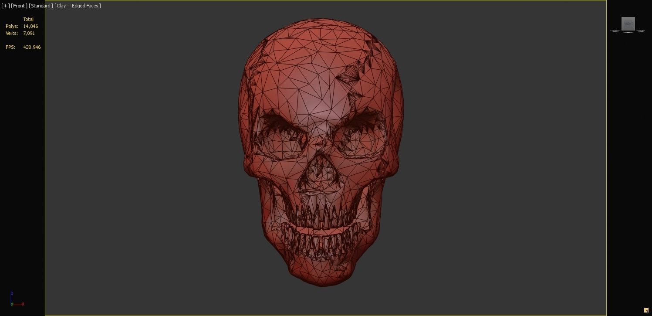This screenshot has width=652, height=316.
Task: Click the Polys count 14,046
Action: click(x=30, y=26)
